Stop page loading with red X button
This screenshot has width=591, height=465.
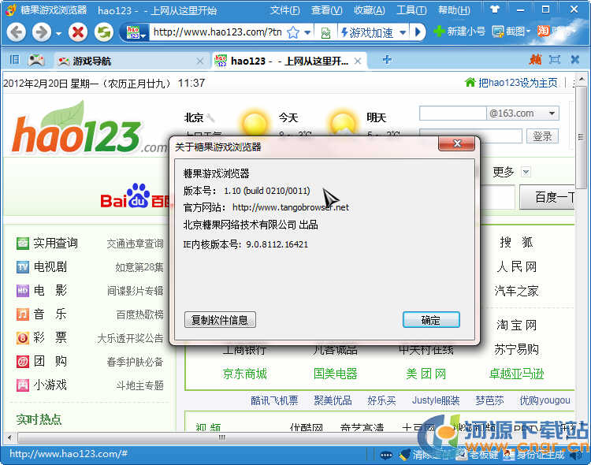[78, 32]
